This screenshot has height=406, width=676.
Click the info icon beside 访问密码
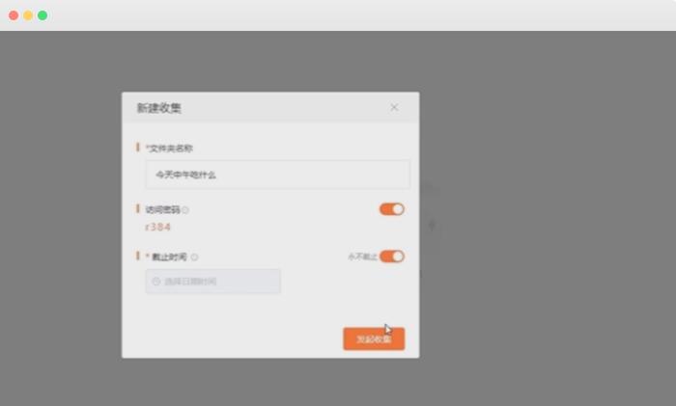185,209
